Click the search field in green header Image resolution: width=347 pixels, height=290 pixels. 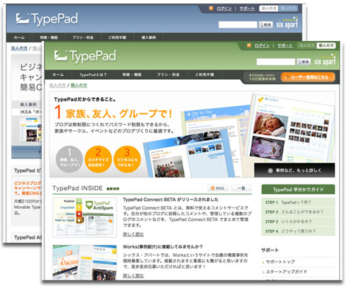point(276,62)
